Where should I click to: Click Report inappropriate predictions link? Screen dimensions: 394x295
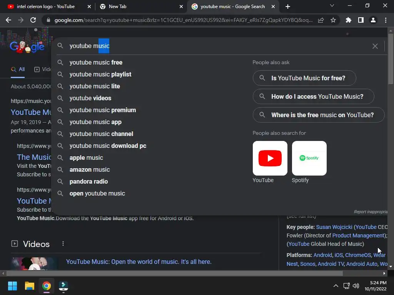371,212
